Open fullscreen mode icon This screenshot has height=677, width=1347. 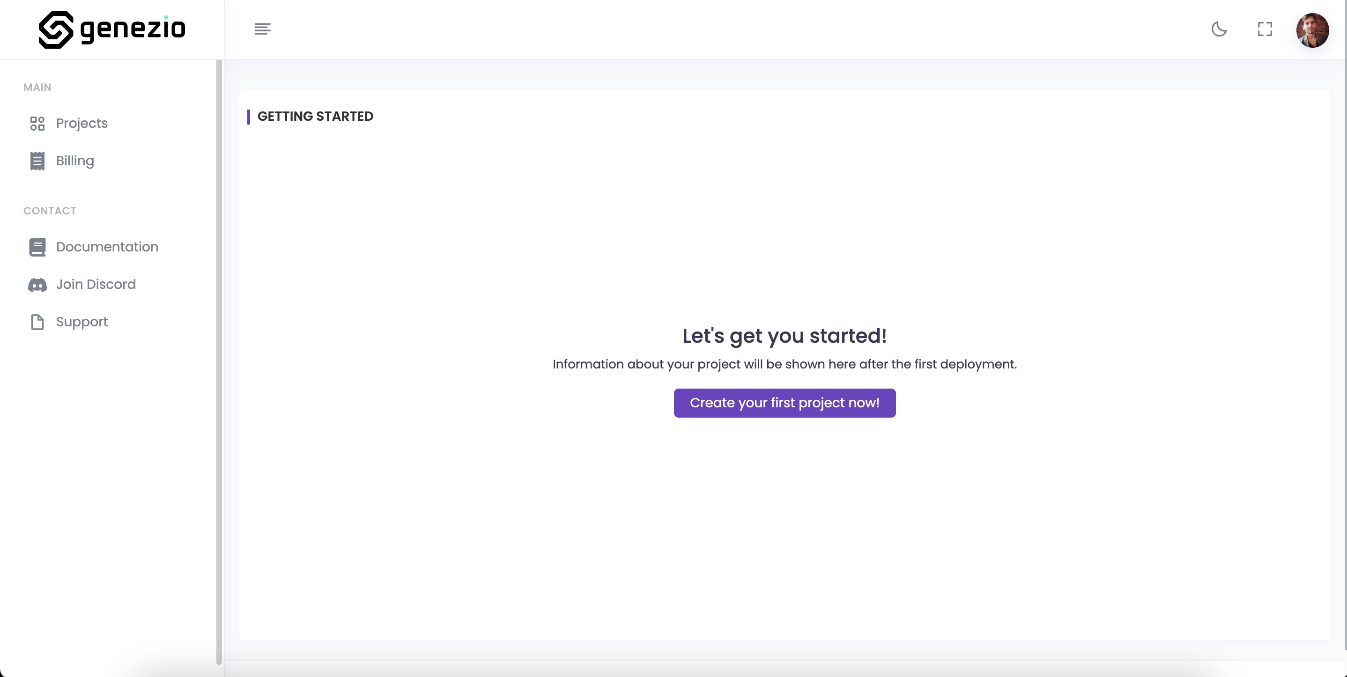1265,29
